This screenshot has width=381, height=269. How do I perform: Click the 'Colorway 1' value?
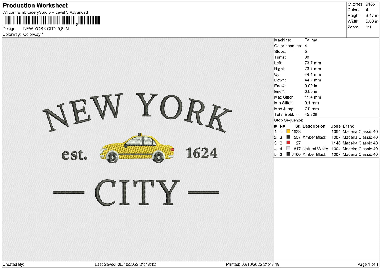[x=33, y=35]
